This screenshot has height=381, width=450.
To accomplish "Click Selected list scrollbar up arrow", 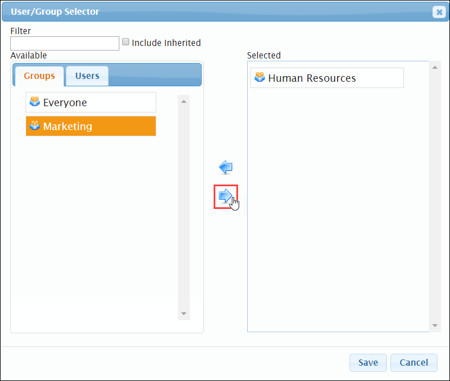I will point(435,67).
